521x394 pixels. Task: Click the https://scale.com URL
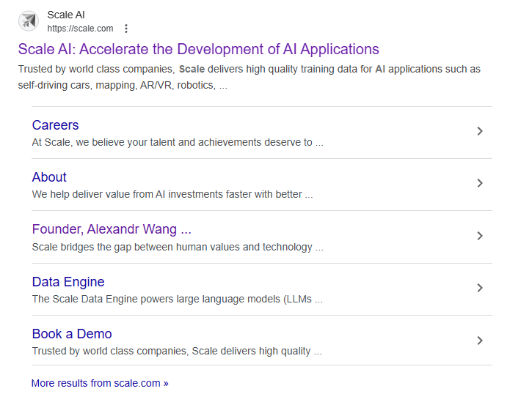coord(80,29)
